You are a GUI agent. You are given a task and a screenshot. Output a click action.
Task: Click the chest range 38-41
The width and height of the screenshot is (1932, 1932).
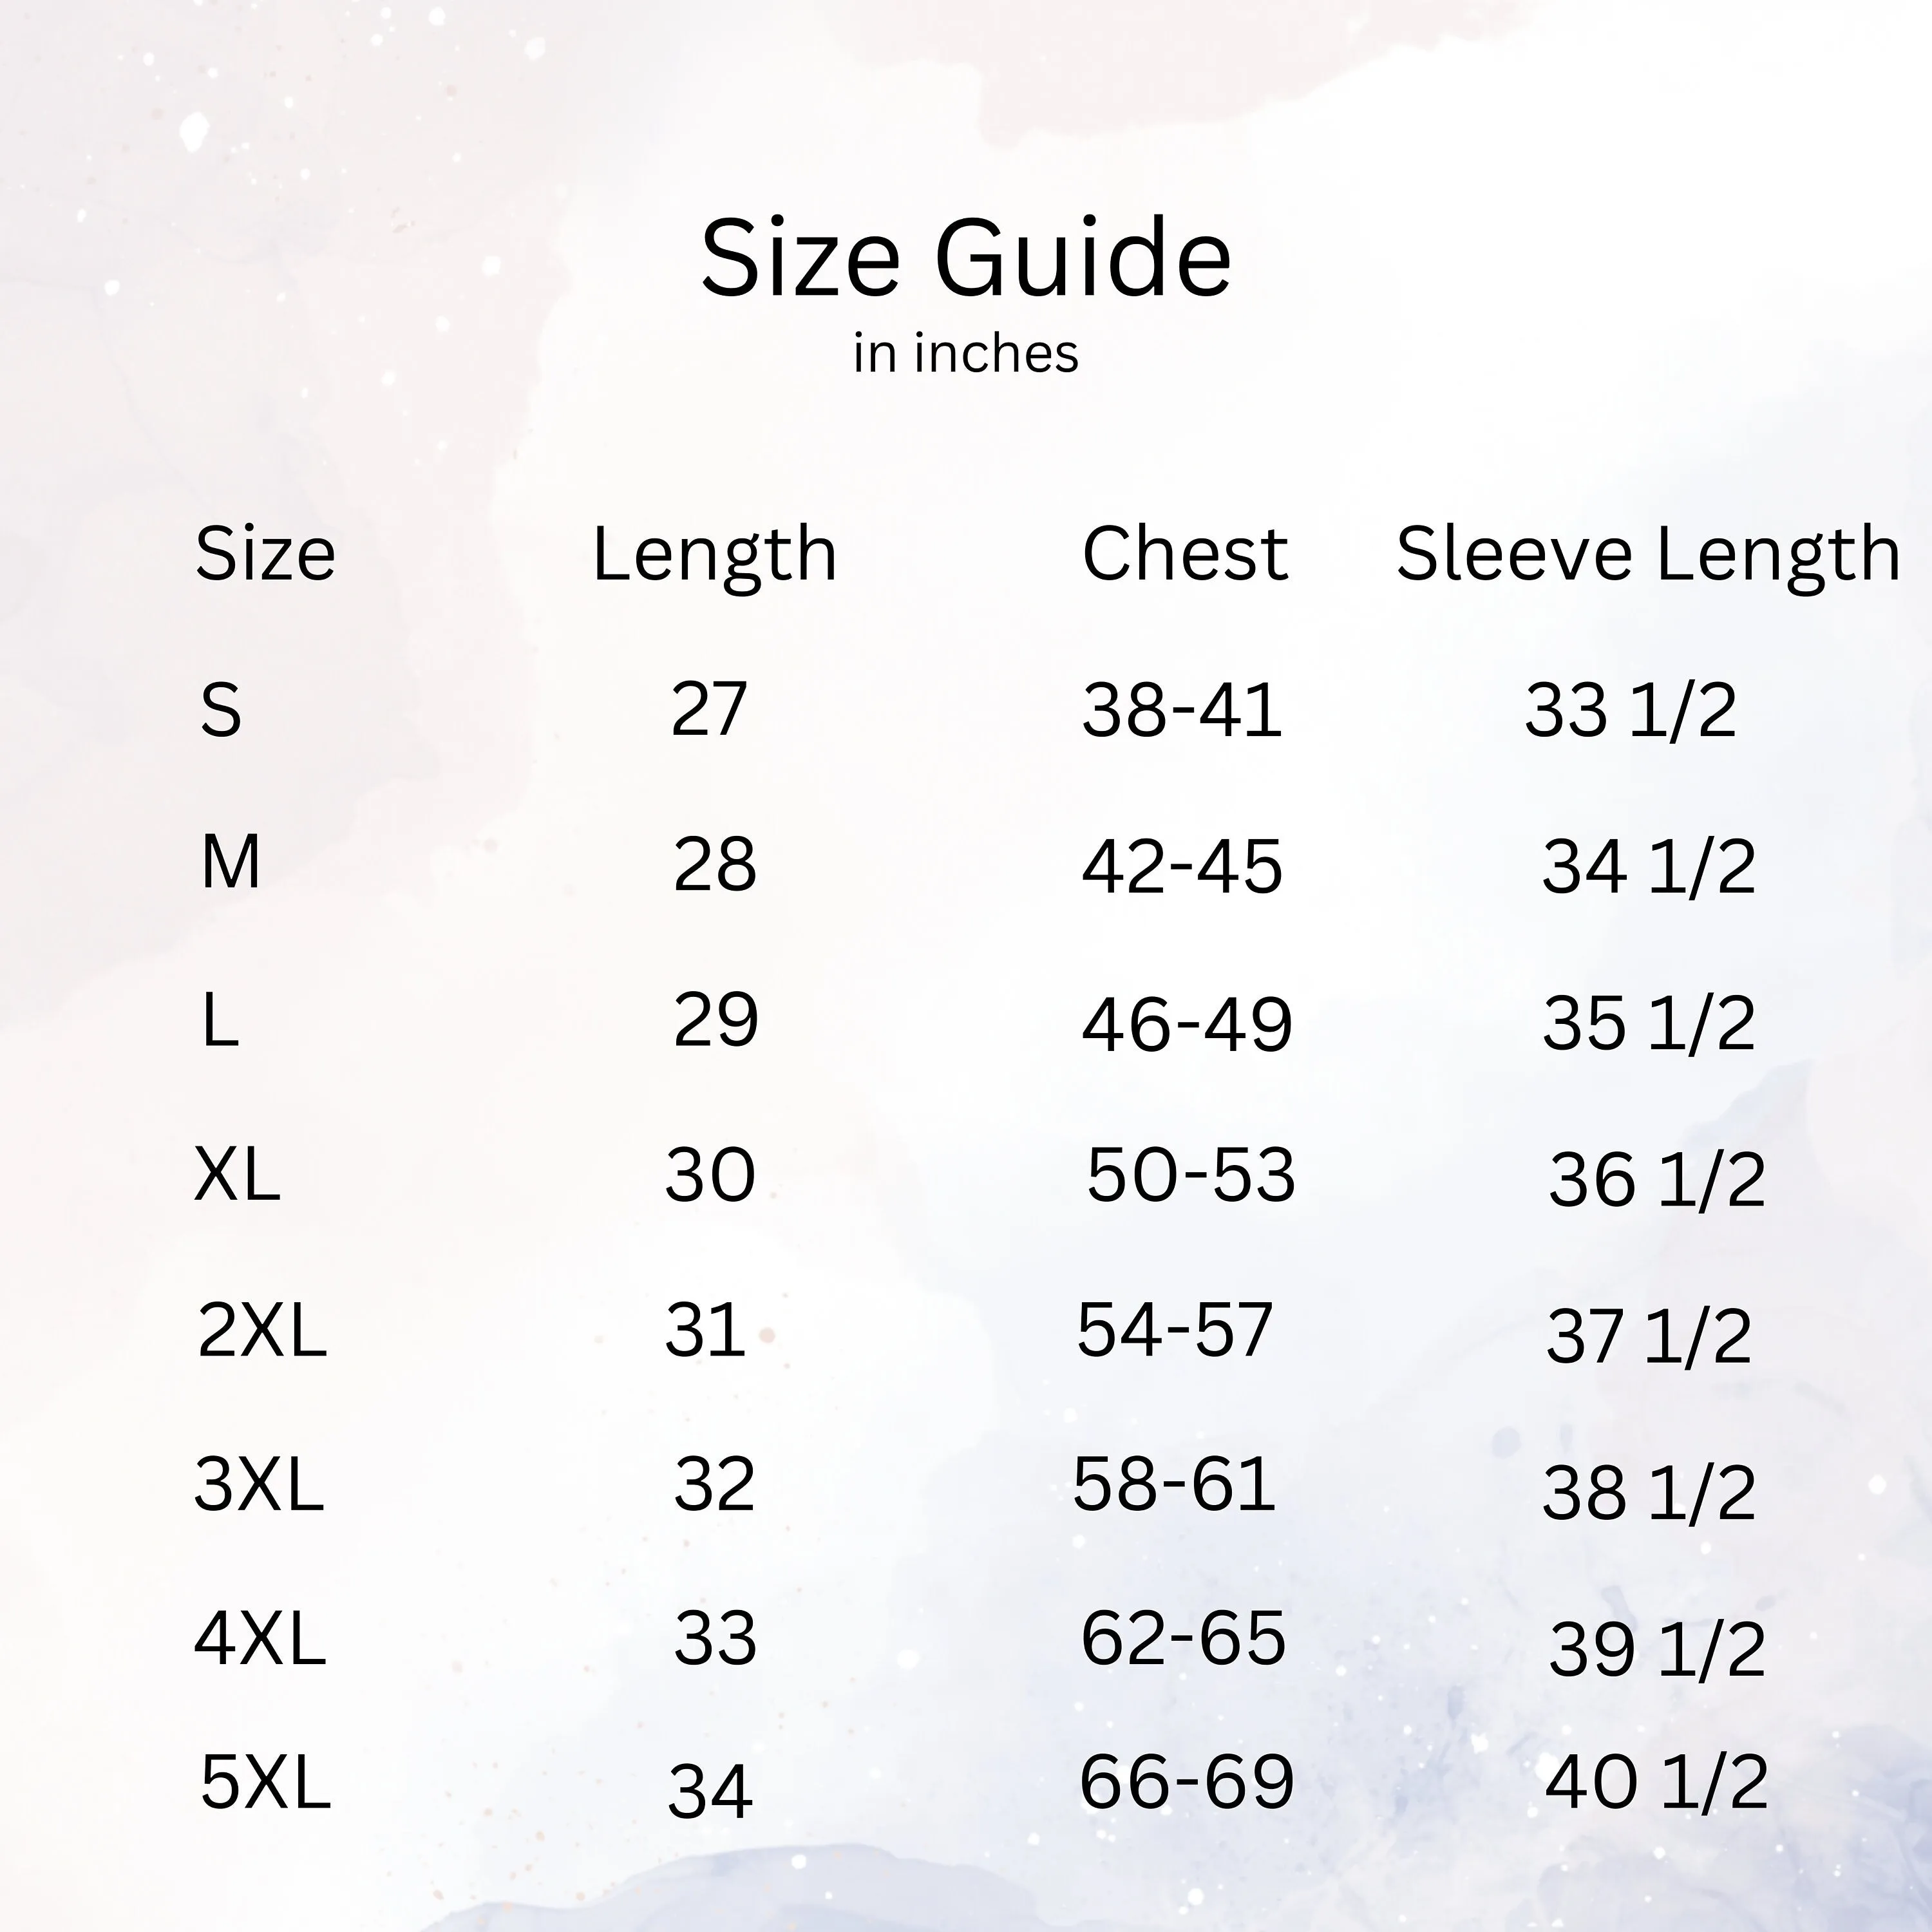pos(1182,710)
